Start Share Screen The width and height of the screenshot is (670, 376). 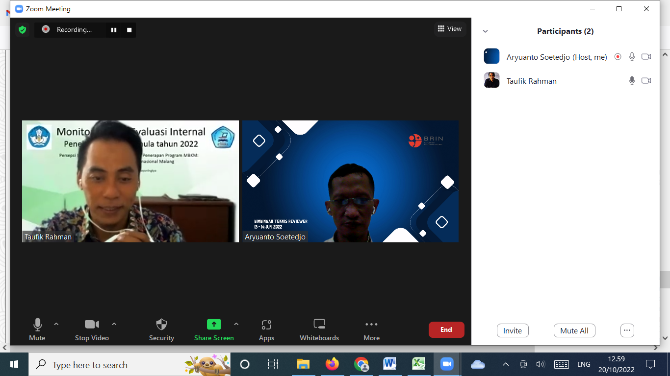pos(214,329)
